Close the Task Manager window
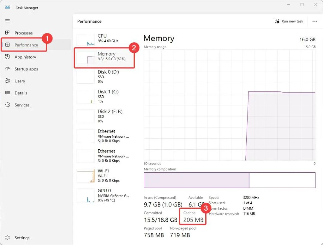The height and width of the screenshot is (245, 323). coord(315,4)
